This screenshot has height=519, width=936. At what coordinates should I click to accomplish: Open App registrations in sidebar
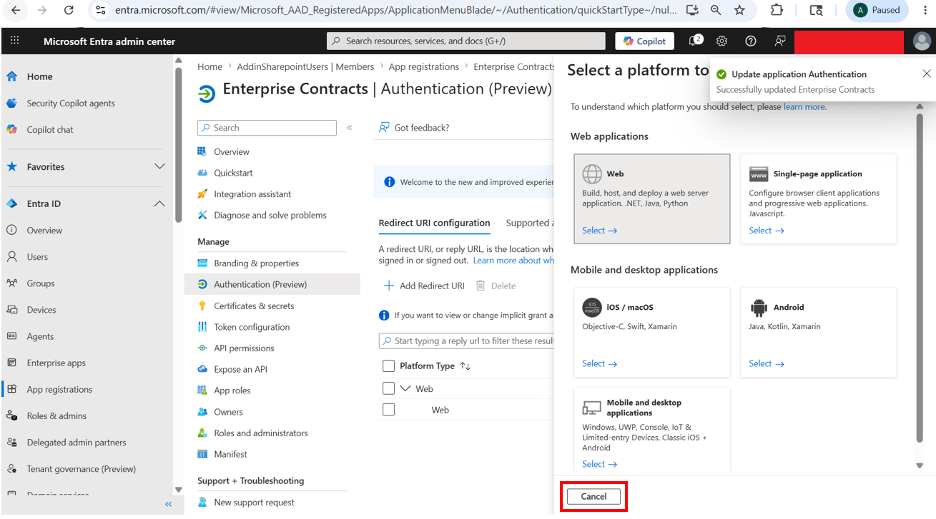pos(59,389)
